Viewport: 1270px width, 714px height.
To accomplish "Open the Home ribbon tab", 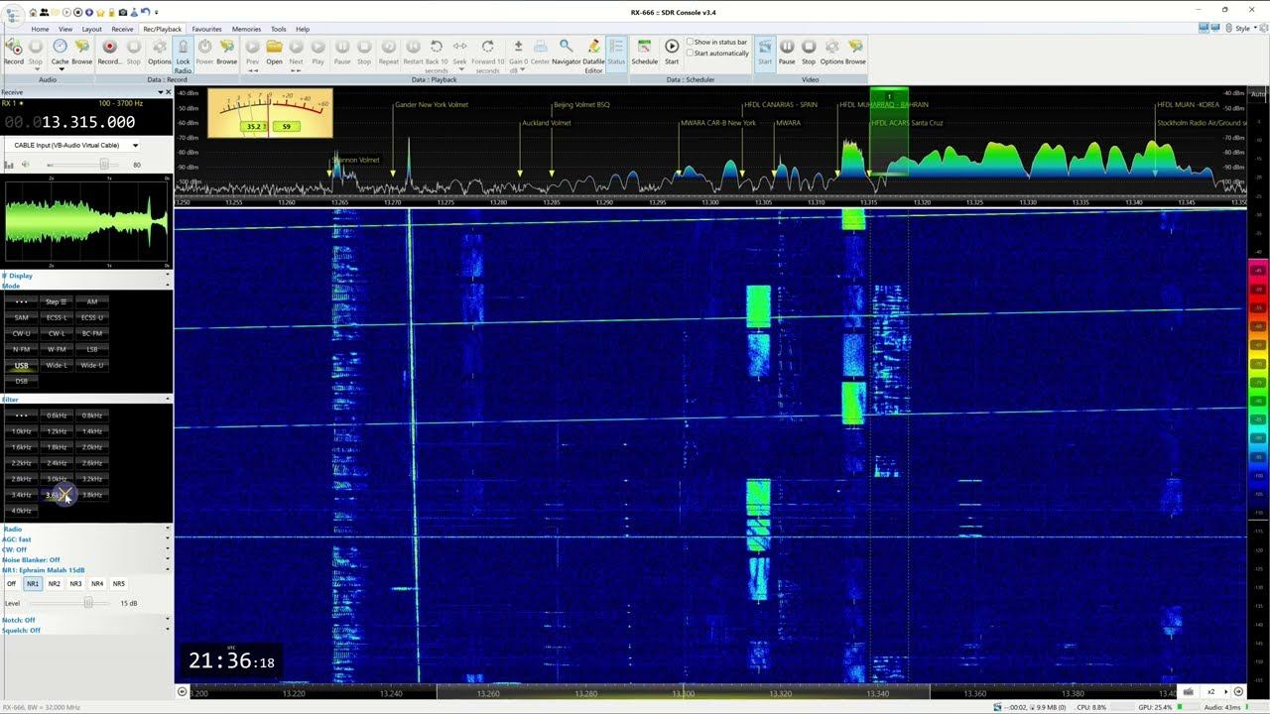I will (40, 29).
